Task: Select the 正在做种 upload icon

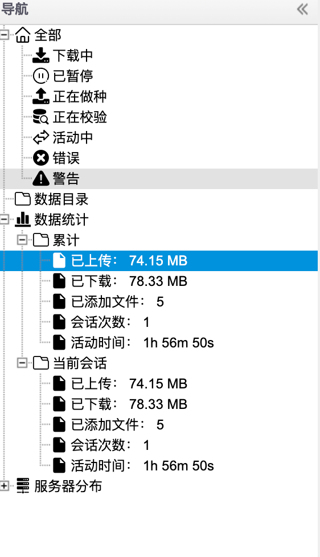Action: pyautogui.click(x=41, y=96)
